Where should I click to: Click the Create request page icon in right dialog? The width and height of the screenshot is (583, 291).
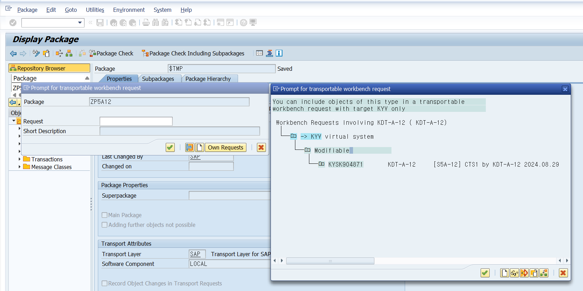pyautogui.click(x=504, y=273)
